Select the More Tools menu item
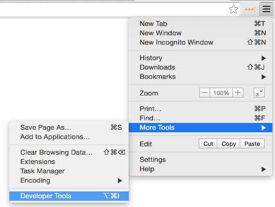275x207 pixels. [x=200, y=128]
